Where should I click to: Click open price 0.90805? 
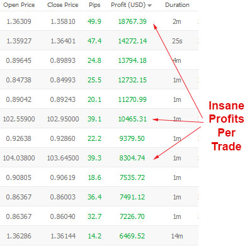tap(19, 177)
